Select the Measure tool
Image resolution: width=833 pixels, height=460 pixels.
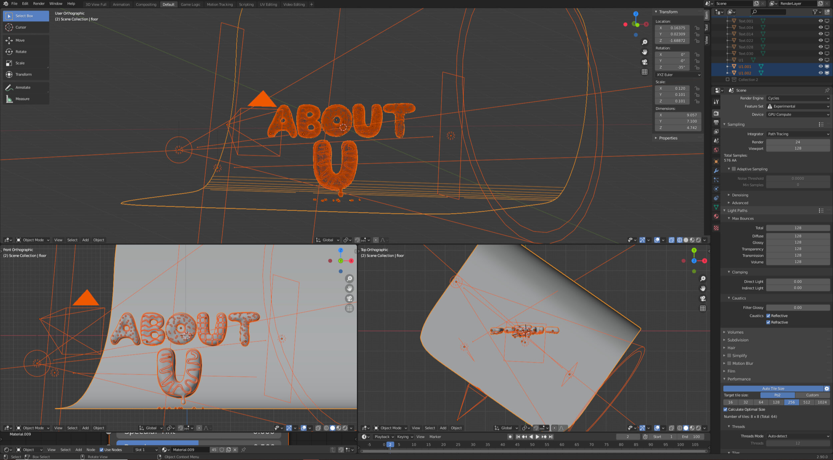point(26,99)
